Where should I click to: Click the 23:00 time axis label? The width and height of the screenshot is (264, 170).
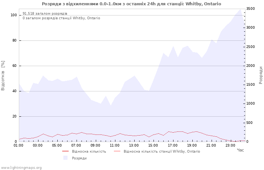point(230,145)
